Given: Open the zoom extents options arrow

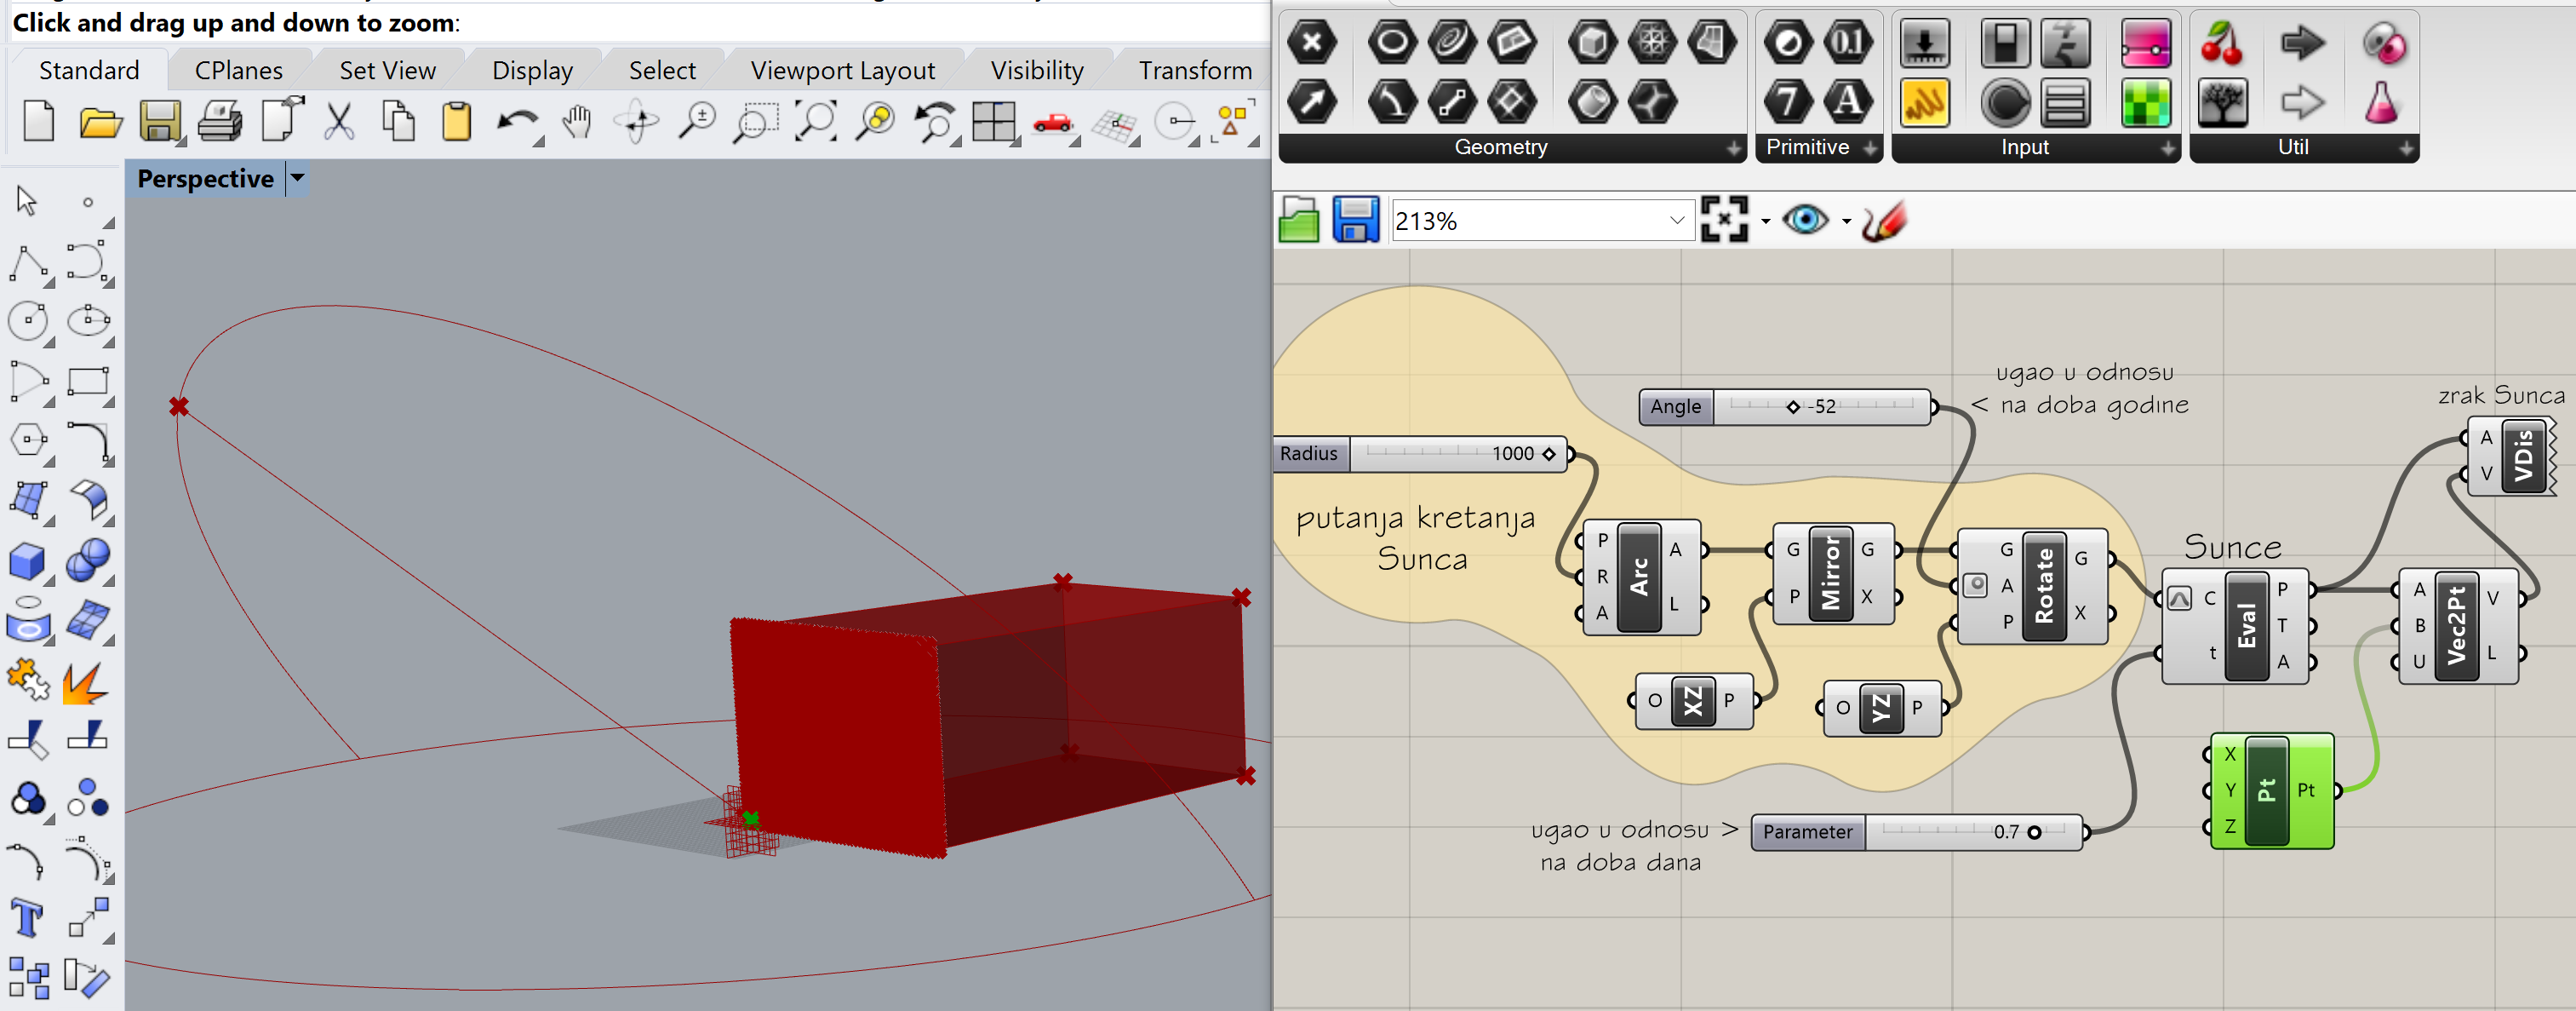Looking at the screenshot, I should tap(1765, 221).
